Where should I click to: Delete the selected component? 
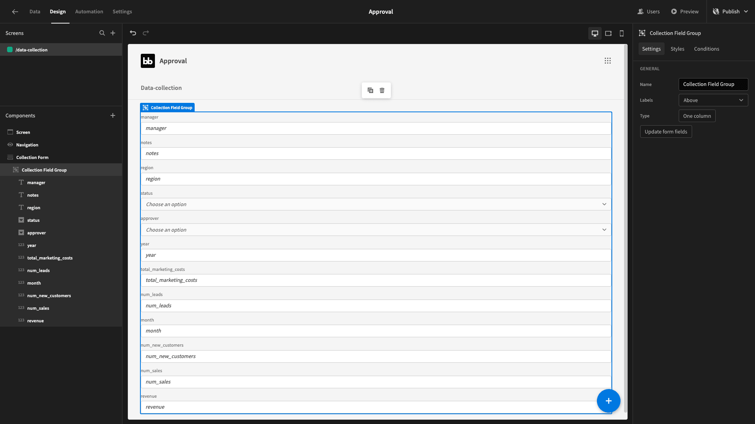pos(382,90)
